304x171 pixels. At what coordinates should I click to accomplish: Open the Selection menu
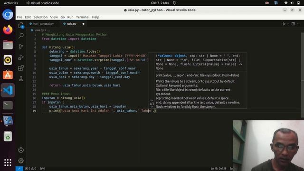[40, 17]
